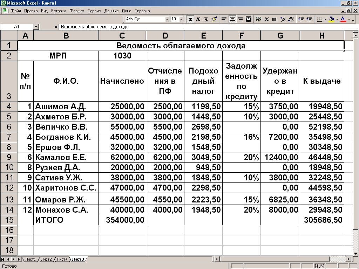This screenshot has width=359, height=269.
Task: Decrease indent icon
Action: click(301, 19)
